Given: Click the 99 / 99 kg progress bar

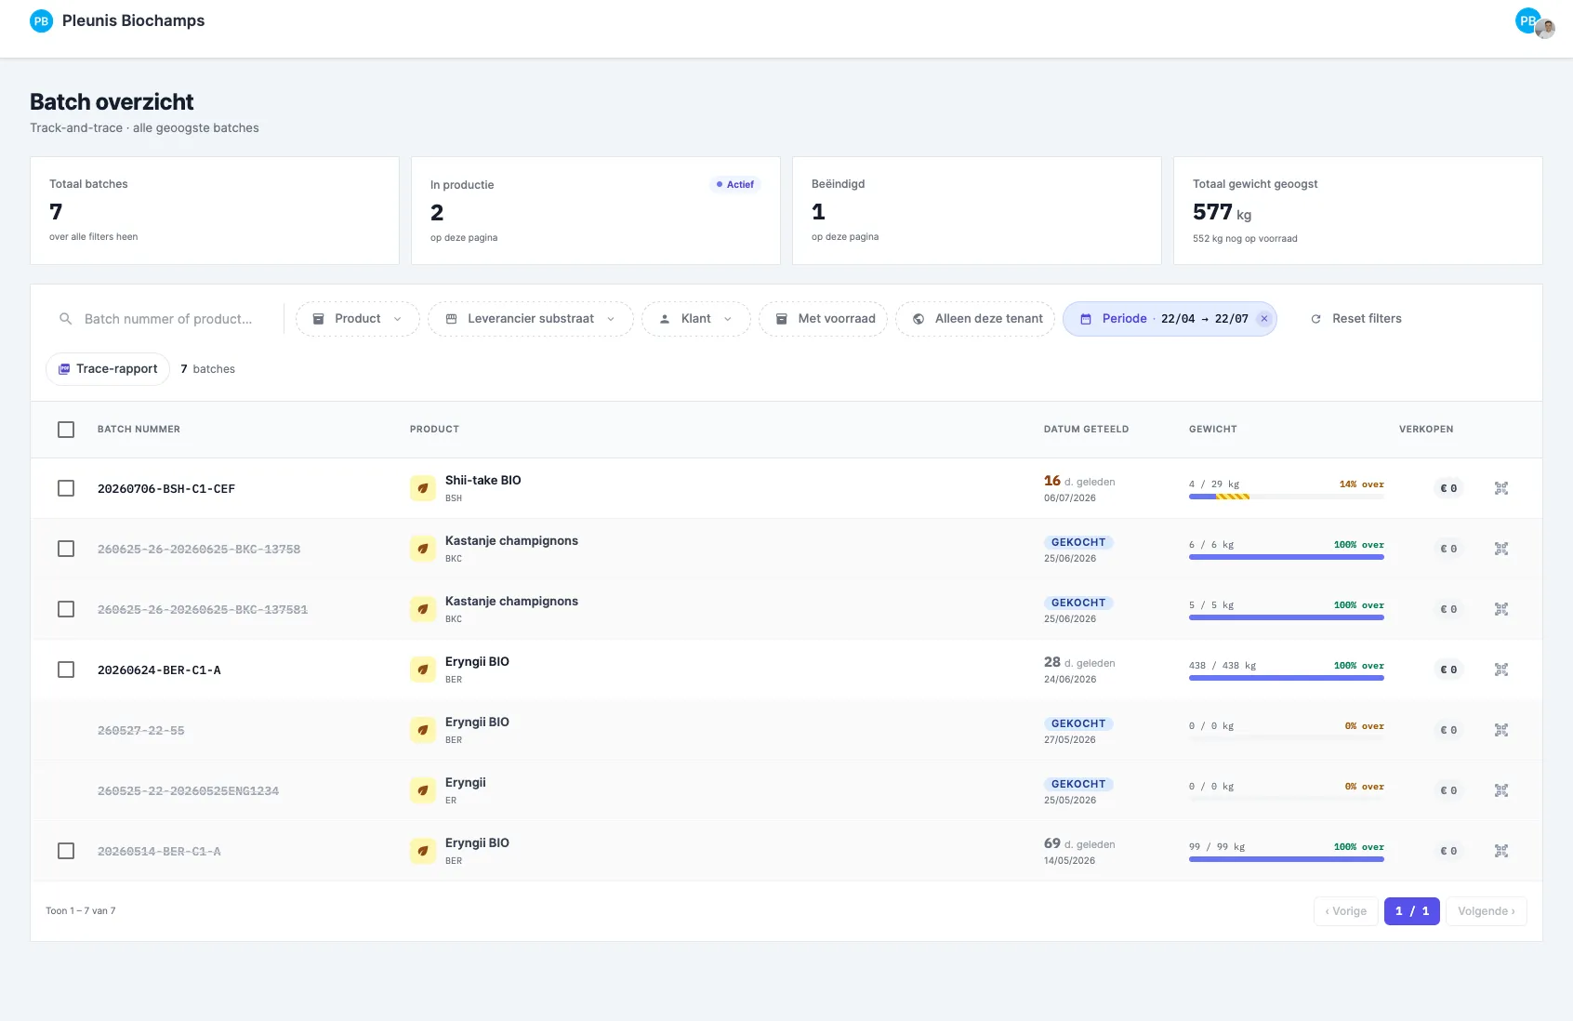Looking at the screenshot, I should pos(1287,859).
